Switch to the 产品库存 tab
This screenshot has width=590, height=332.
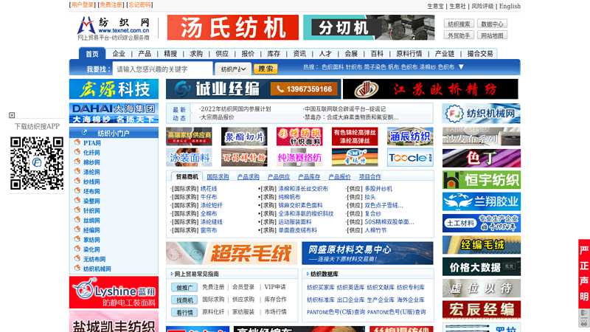[x=309, y=176]
